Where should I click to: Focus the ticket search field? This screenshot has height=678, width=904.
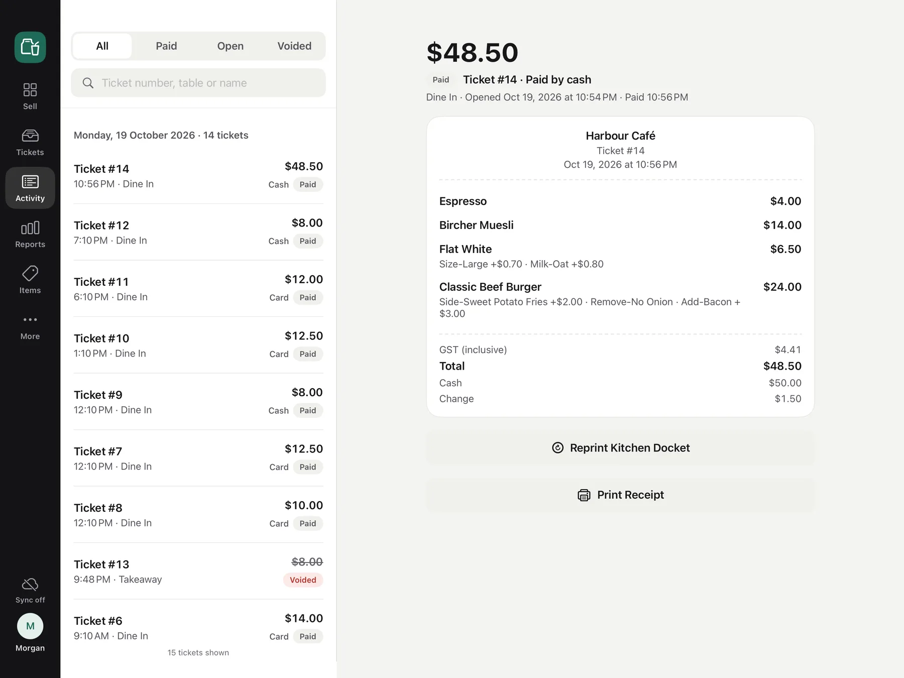(x=198, y=83)
